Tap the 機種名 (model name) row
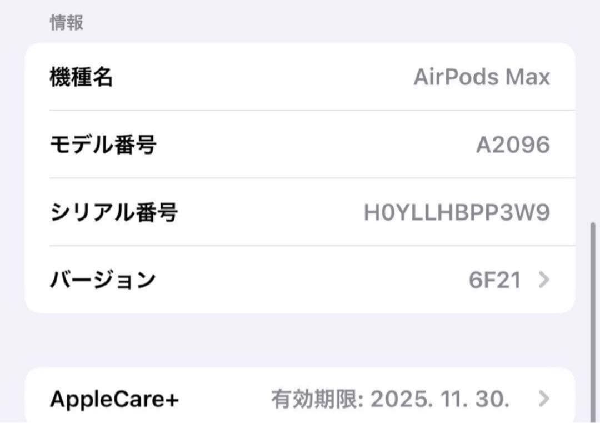This screenshot has width=600, height=423. coord(300,77)
